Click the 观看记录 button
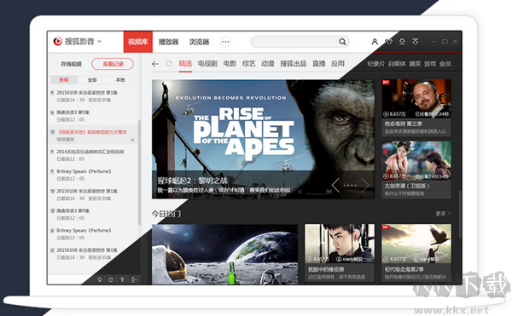This screenshot has width=512, height=316. (x=113, y=64)
